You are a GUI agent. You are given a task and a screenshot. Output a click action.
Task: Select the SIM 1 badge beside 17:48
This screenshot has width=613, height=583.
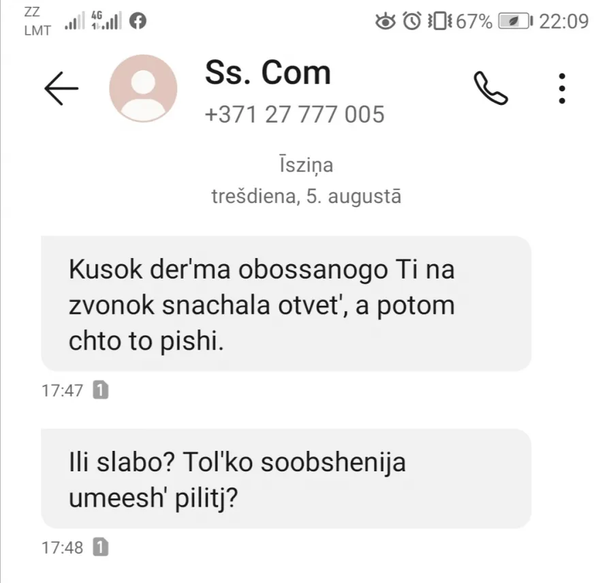(101, 547)
